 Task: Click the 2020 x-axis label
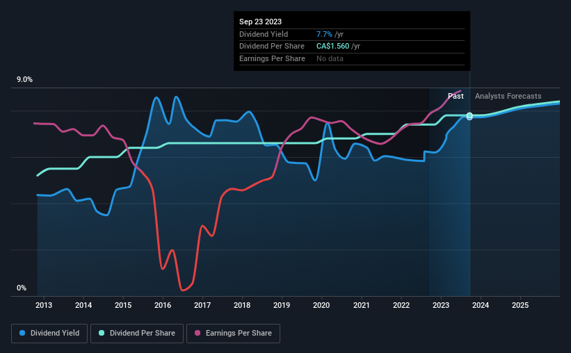point(321,305)
